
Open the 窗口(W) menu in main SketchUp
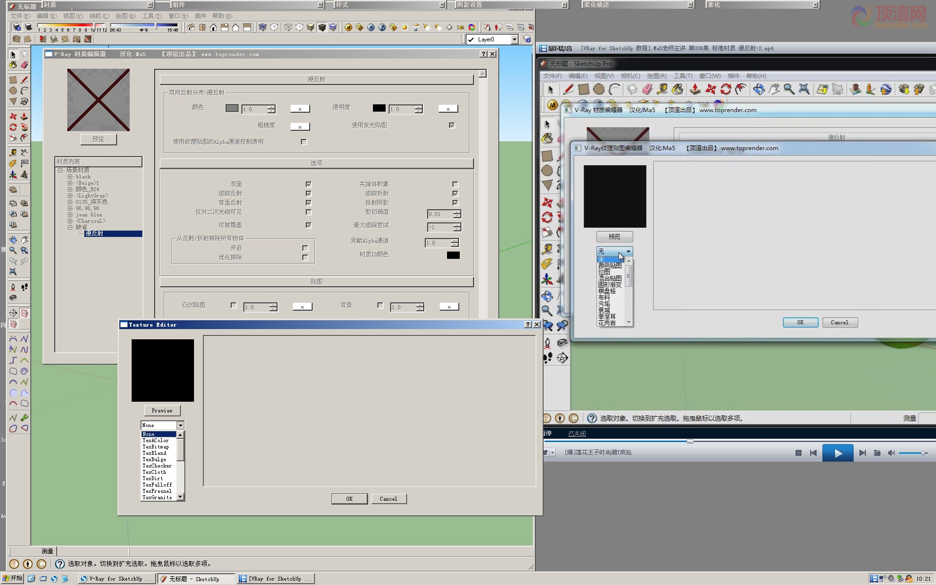178,16
